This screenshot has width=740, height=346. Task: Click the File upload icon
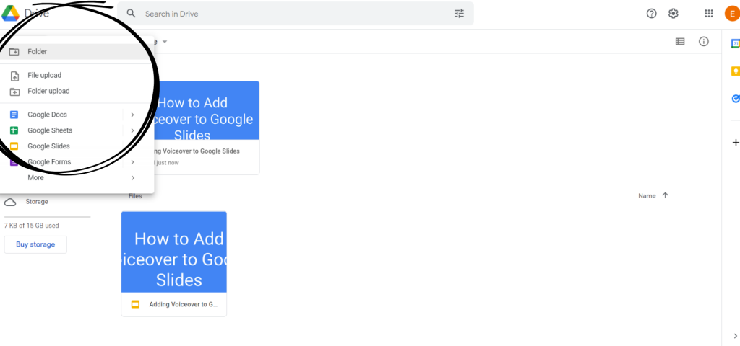(x=14, y=76)
